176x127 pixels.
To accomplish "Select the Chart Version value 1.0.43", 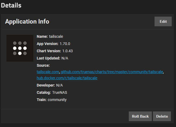I will [x=67, y=51].
